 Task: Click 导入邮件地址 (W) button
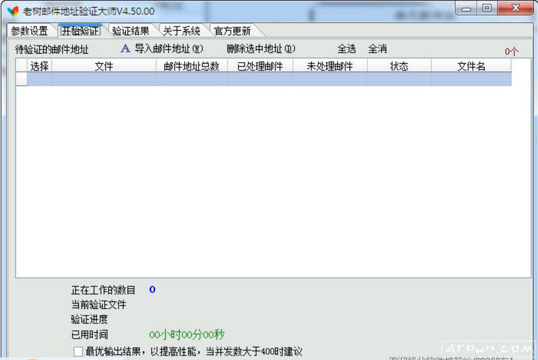(169, 49)
